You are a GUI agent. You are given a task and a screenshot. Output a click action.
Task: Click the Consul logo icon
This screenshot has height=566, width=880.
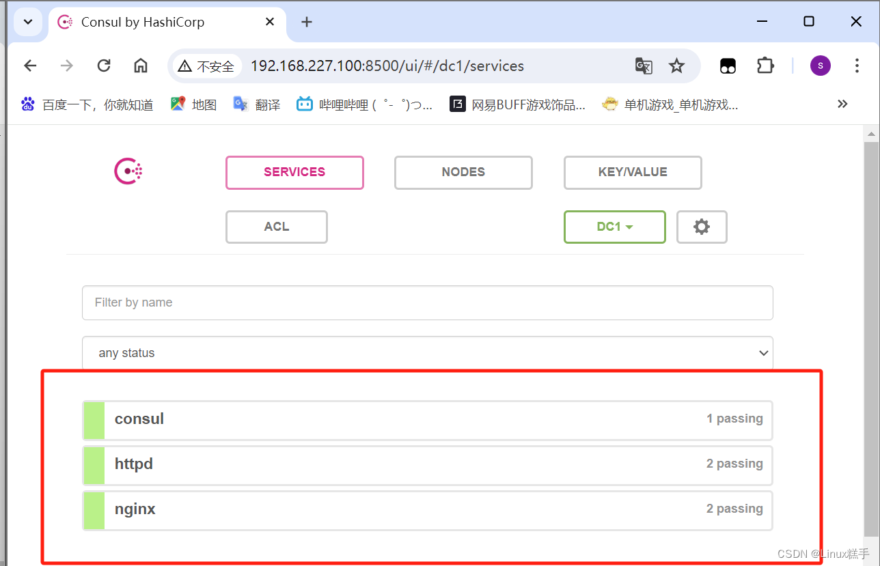pos(128,171)
